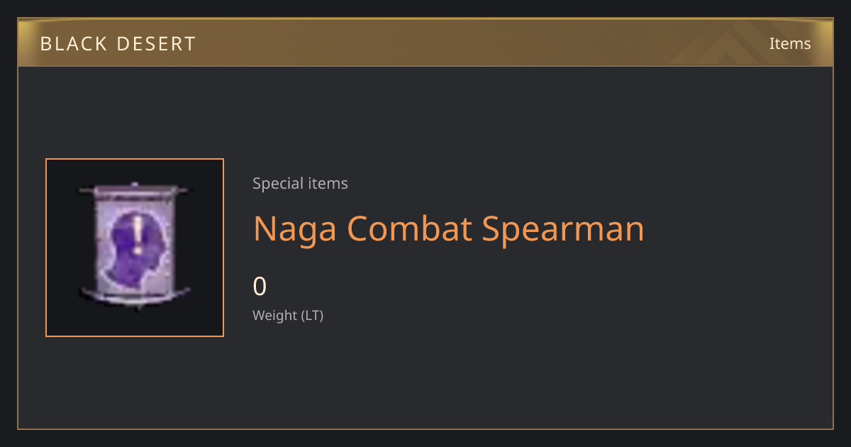Click the word Naga in the title
851x447 pixels.
[x=295, y=229]
